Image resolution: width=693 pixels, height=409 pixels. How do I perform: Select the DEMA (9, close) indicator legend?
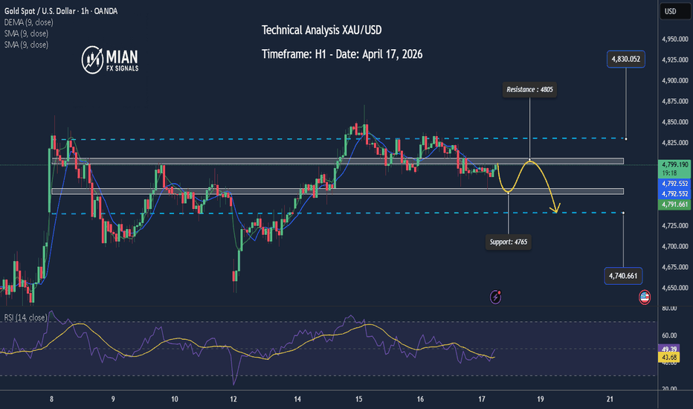point(29,22)
